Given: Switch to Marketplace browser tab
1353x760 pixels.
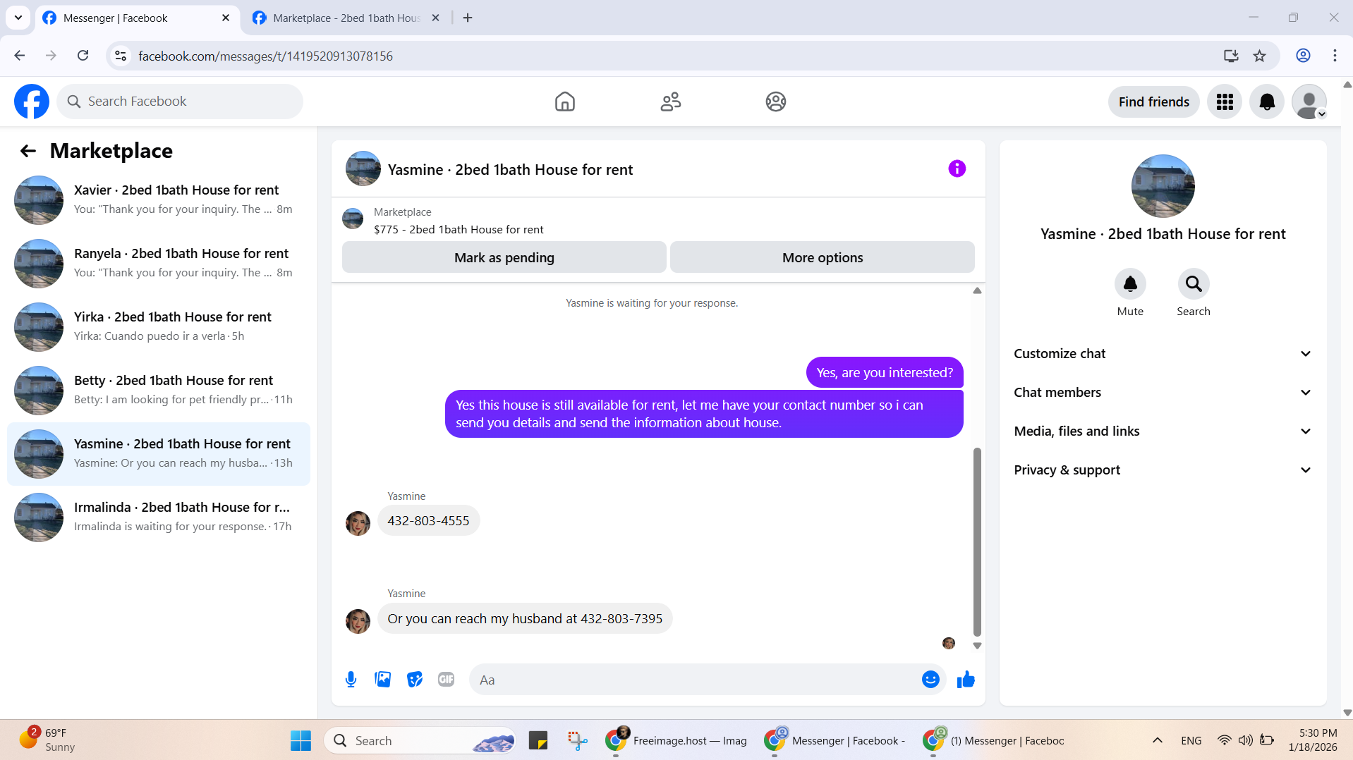Looking at the screenshot, I should click(346, 18).
